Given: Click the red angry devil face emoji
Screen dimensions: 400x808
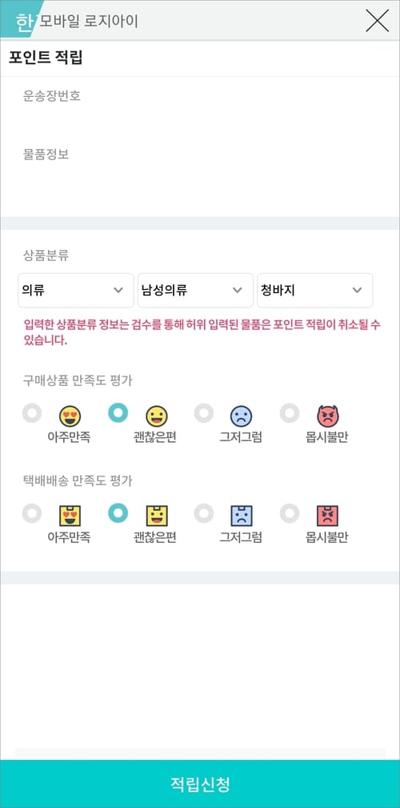Looking at the screenshot, I should coord(327,416).
